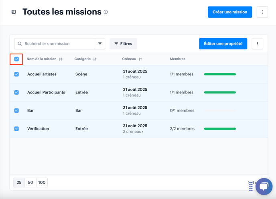Image resolution: width=276 pixels, height=199 pixels.
Task: Open the info icon beside the page title
Action: [106, 12]
